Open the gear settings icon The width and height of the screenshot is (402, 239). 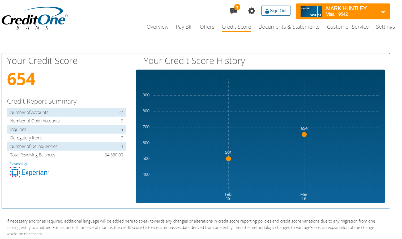[251, 11]
